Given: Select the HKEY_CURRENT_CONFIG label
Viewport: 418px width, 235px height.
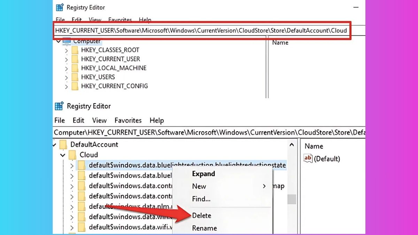Looking at the screenshot, I should (114, 86).
